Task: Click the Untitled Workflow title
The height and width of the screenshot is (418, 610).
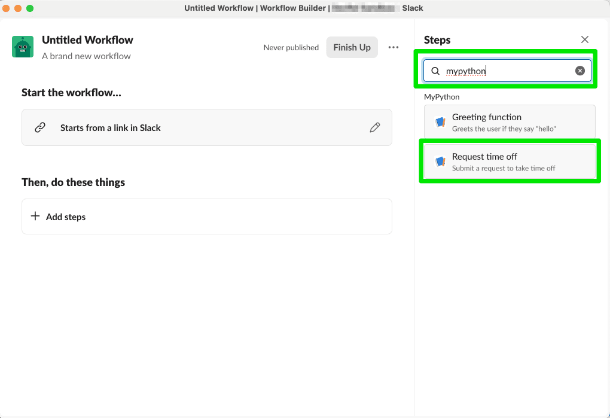Action: coord(87,40)
